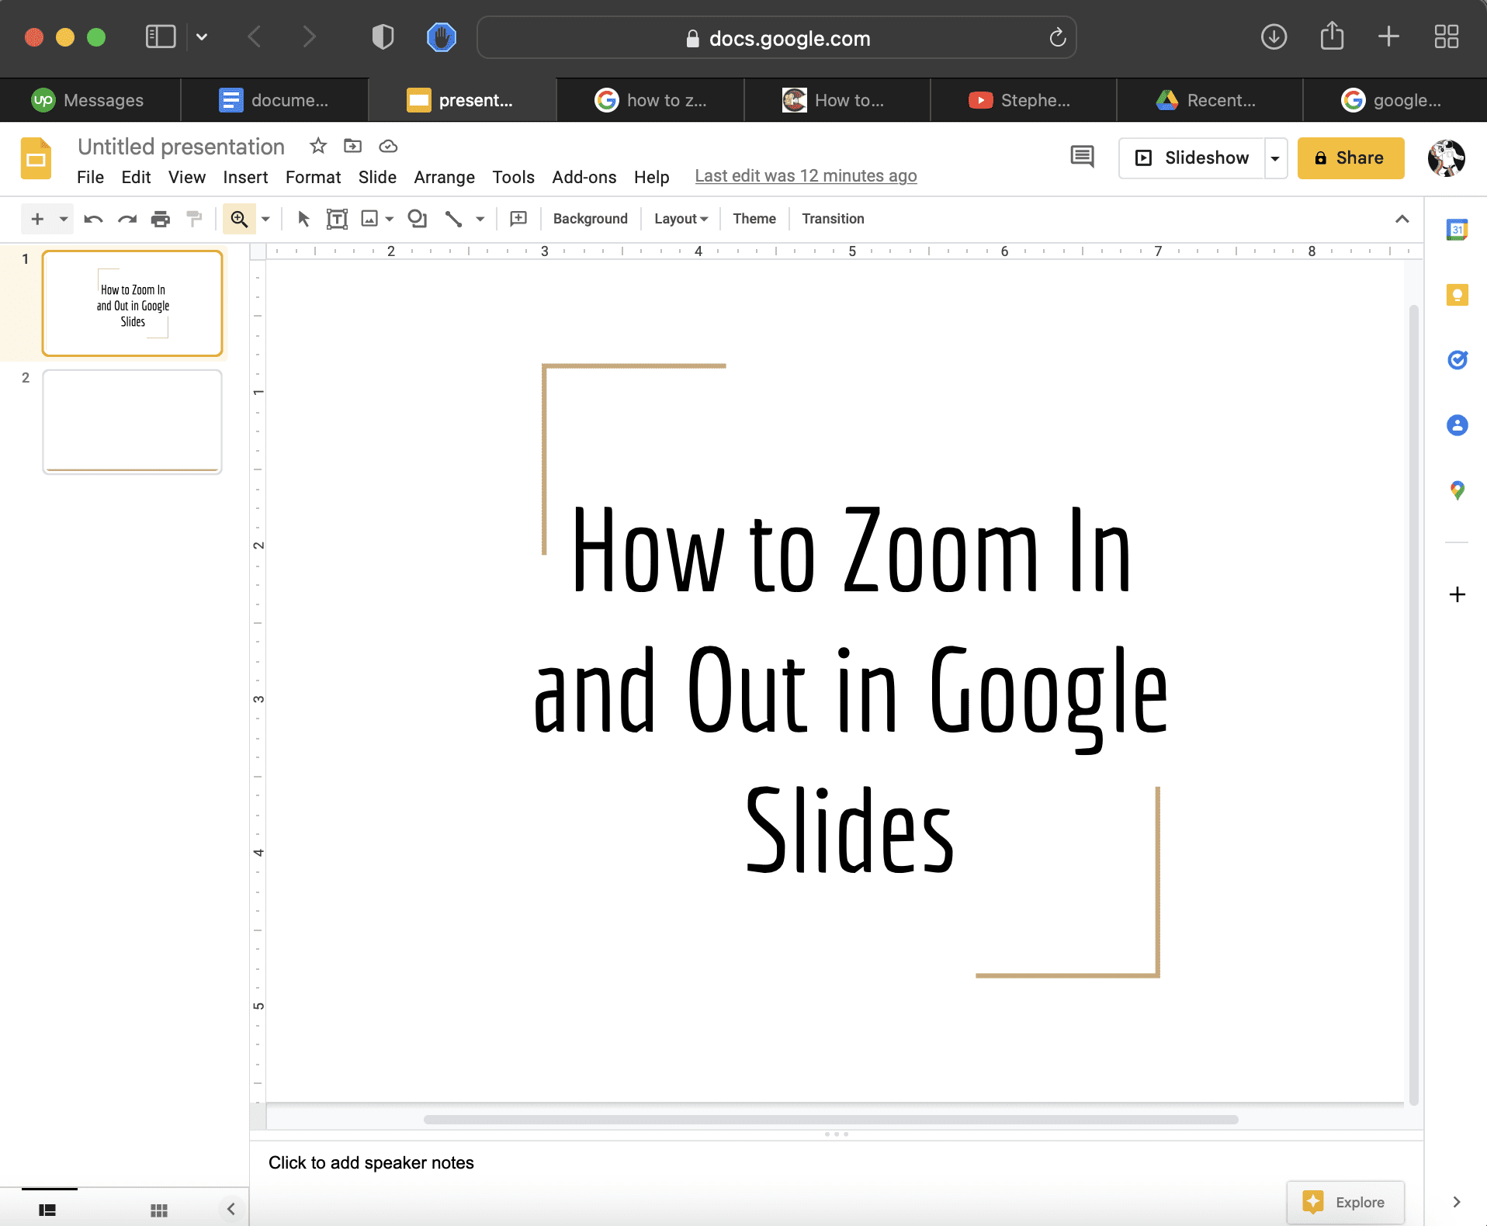This screenshot has width=1487, height=1226.
Task: Open the shapes dropdown
Action: [x=418, y=218]
